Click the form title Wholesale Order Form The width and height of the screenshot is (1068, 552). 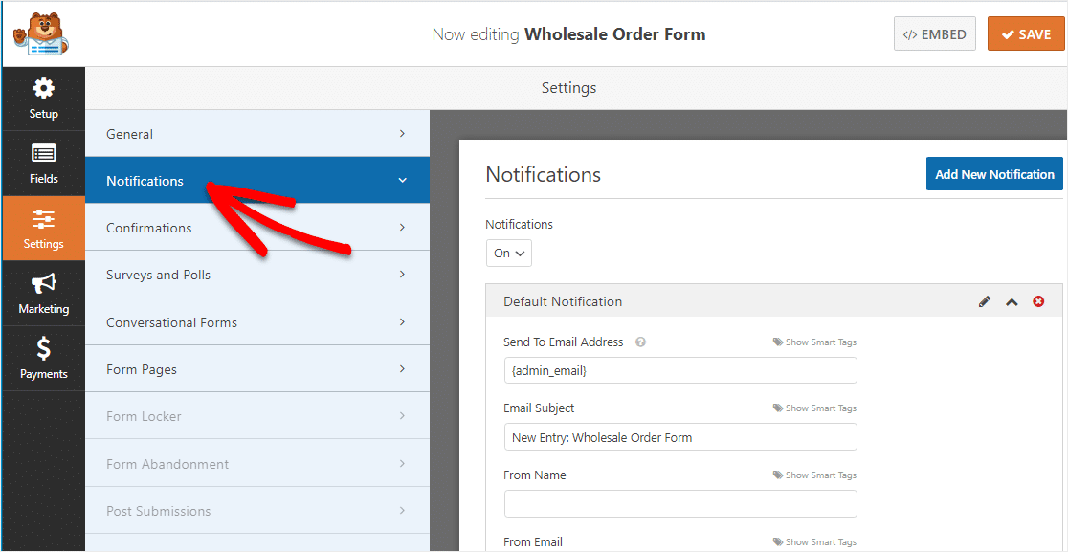(615, 34)
